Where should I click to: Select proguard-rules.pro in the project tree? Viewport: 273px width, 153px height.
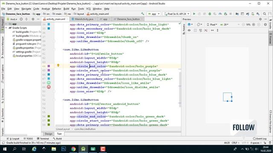(27, 44)
